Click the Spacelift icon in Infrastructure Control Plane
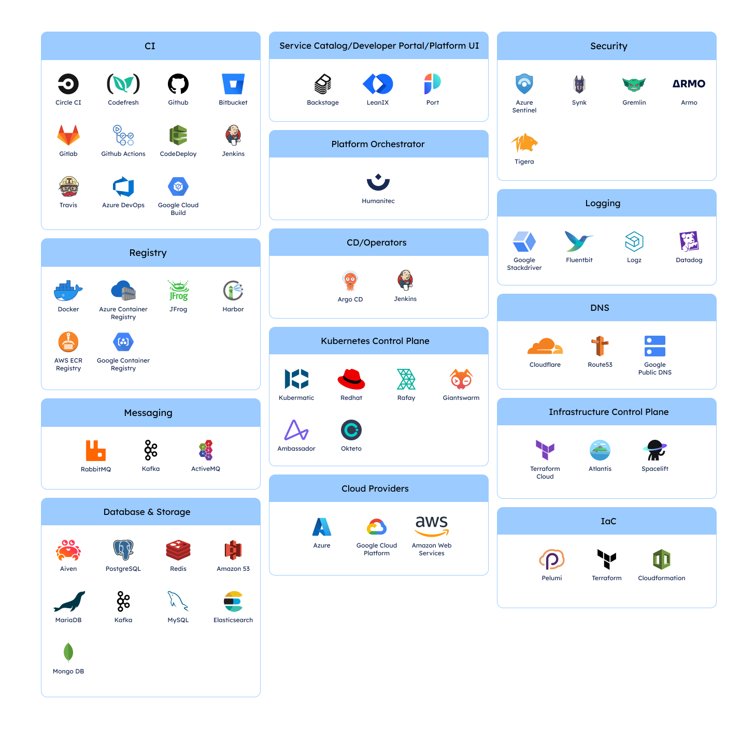Screen dimensions: 755x733 654,450
